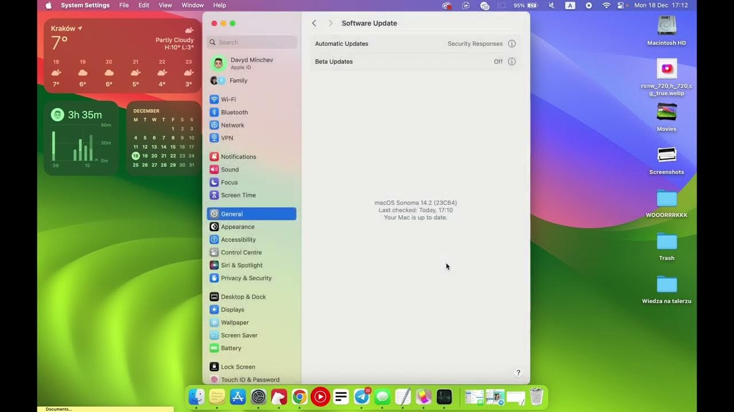Open Notifications settings in the sidebar

pos(237,156)
